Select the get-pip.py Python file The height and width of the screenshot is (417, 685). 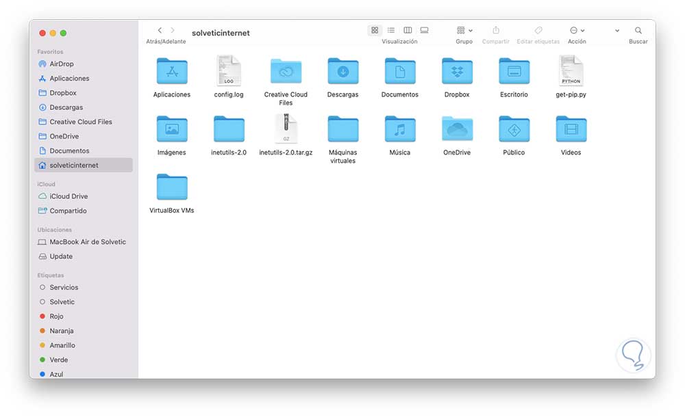(571, 70)
